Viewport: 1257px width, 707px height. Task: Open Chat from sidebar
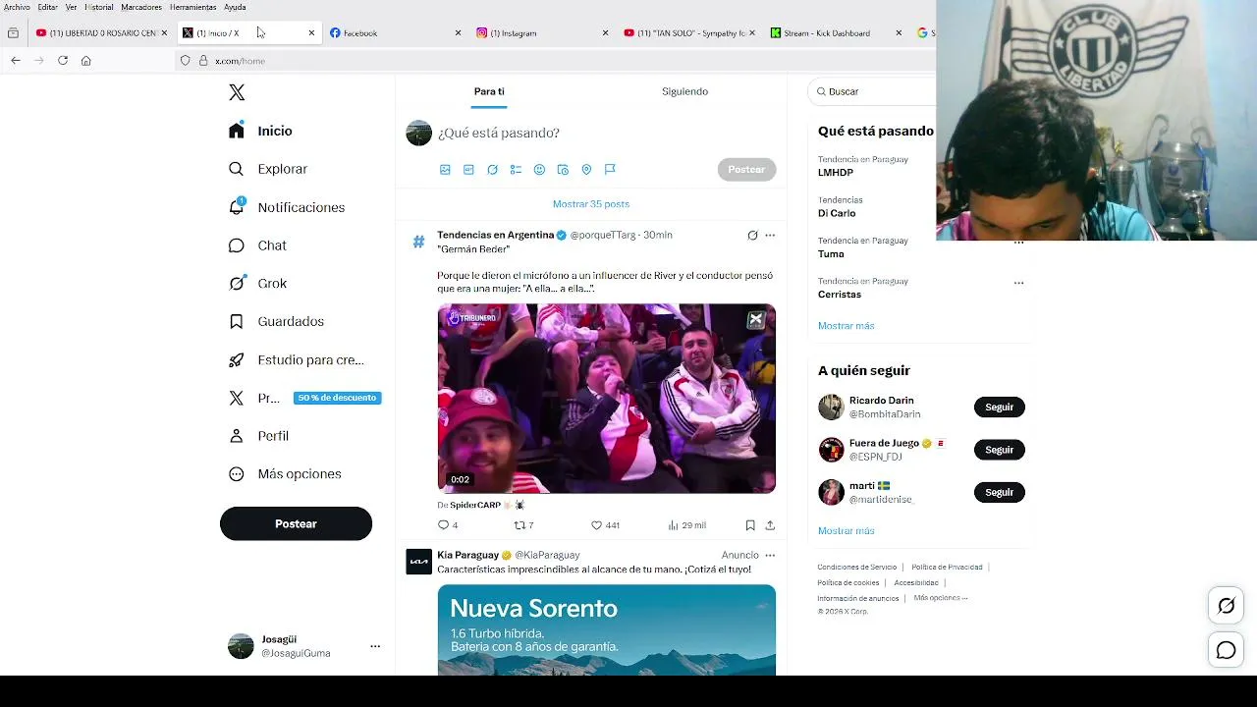tap(257, 245)
